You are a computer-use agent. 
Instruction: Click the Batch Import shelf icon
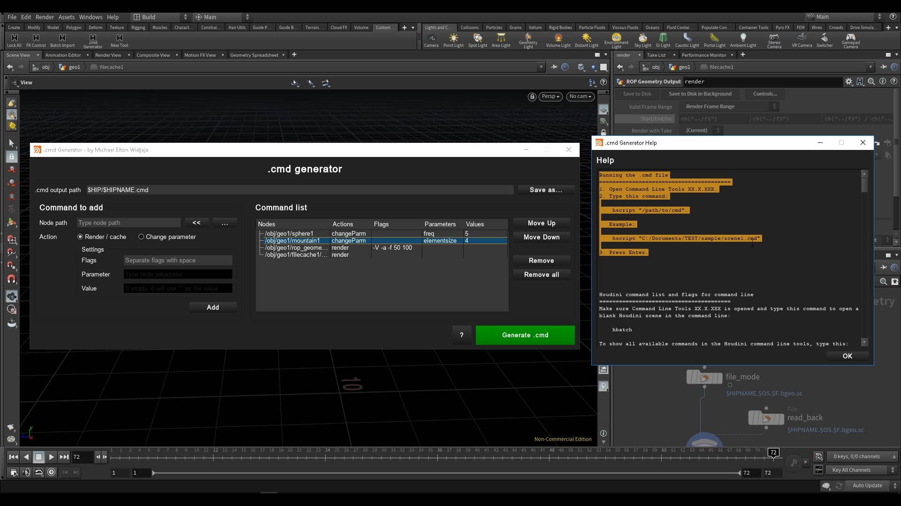(x=62, y=40)
